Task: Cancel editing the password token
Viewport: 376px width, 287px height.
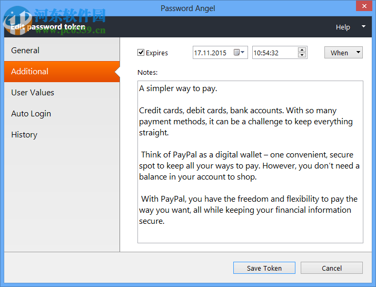Action: (332, 268)
